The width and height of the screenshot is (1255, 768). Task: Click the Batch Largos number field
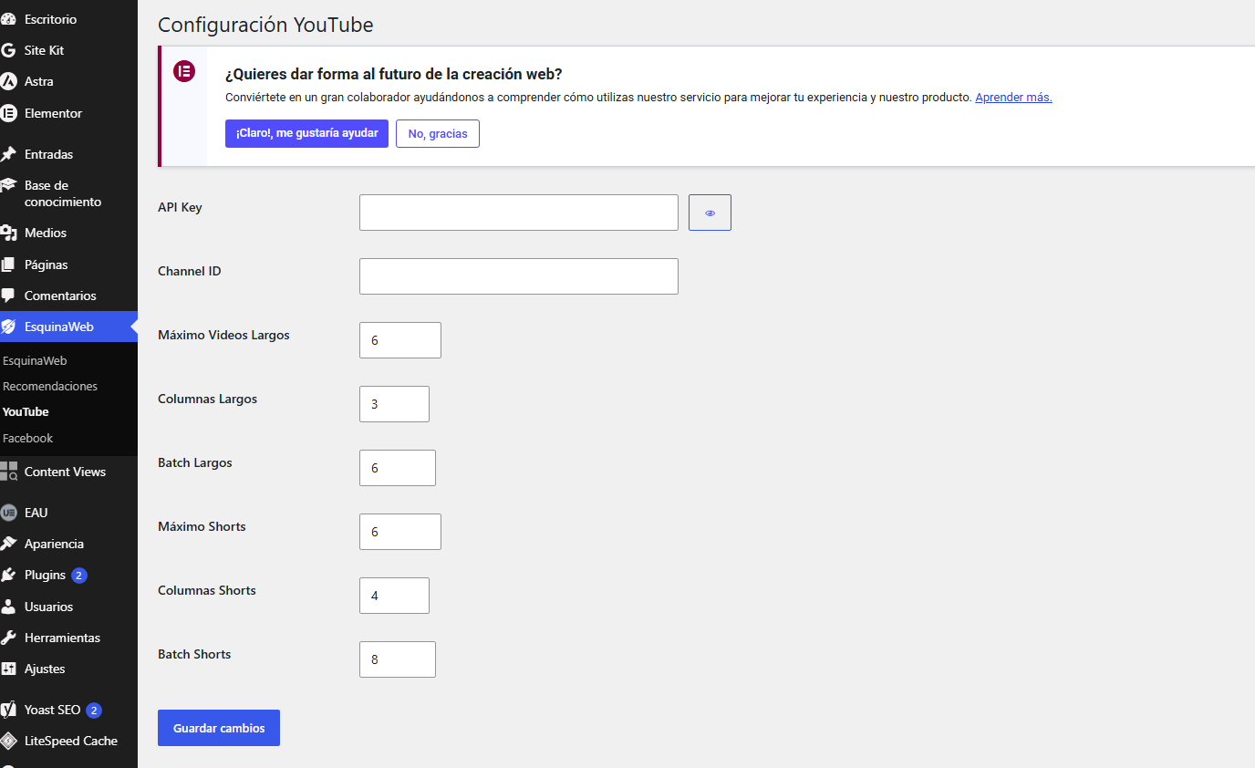click(x=398, y=468)
